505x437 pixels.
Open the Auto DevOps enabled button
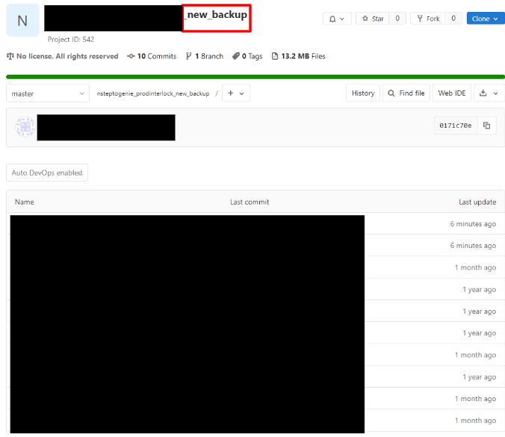(47, 173)
